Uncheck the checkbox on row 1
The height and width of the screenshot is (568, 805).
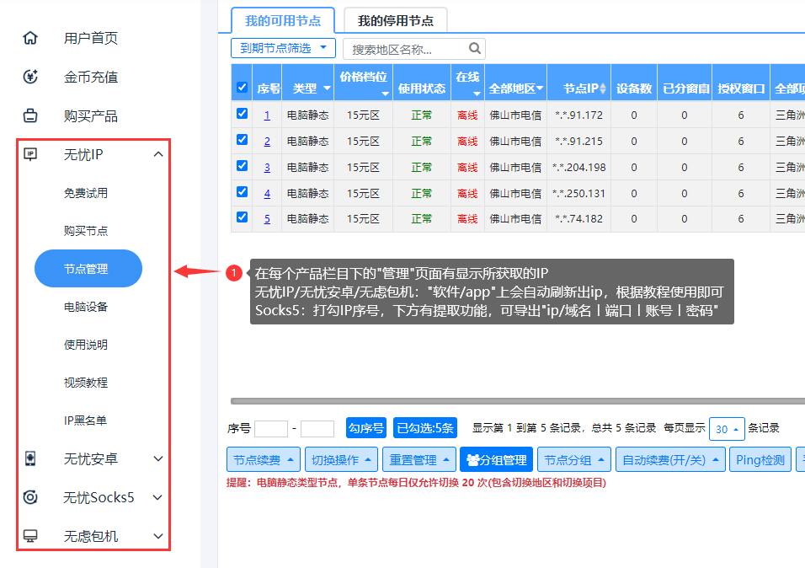[x=242, y=115]
